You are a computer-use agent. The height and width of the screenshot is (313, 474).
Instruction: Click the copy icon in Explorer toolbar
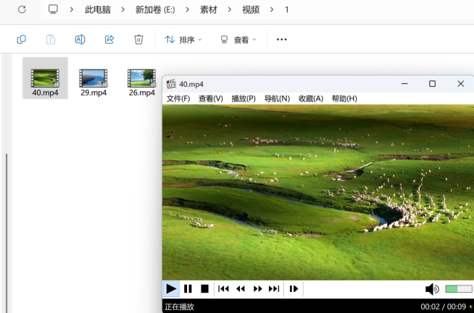pos(22,39)
